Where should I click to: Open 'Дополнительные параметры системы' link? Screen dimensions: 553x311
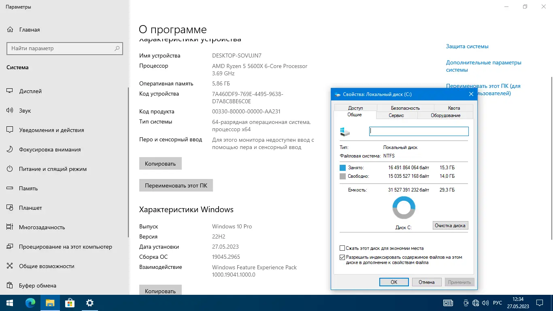pos(484,66)
